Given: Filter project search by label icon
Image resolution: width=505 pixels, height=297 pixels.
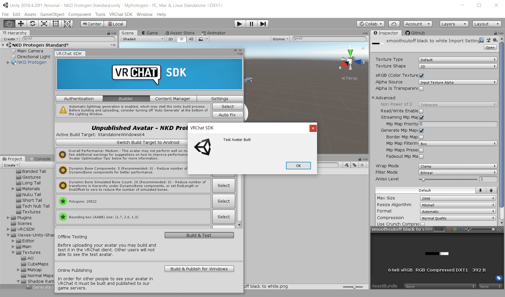Looking at the screenshot, I should (354, 165).
